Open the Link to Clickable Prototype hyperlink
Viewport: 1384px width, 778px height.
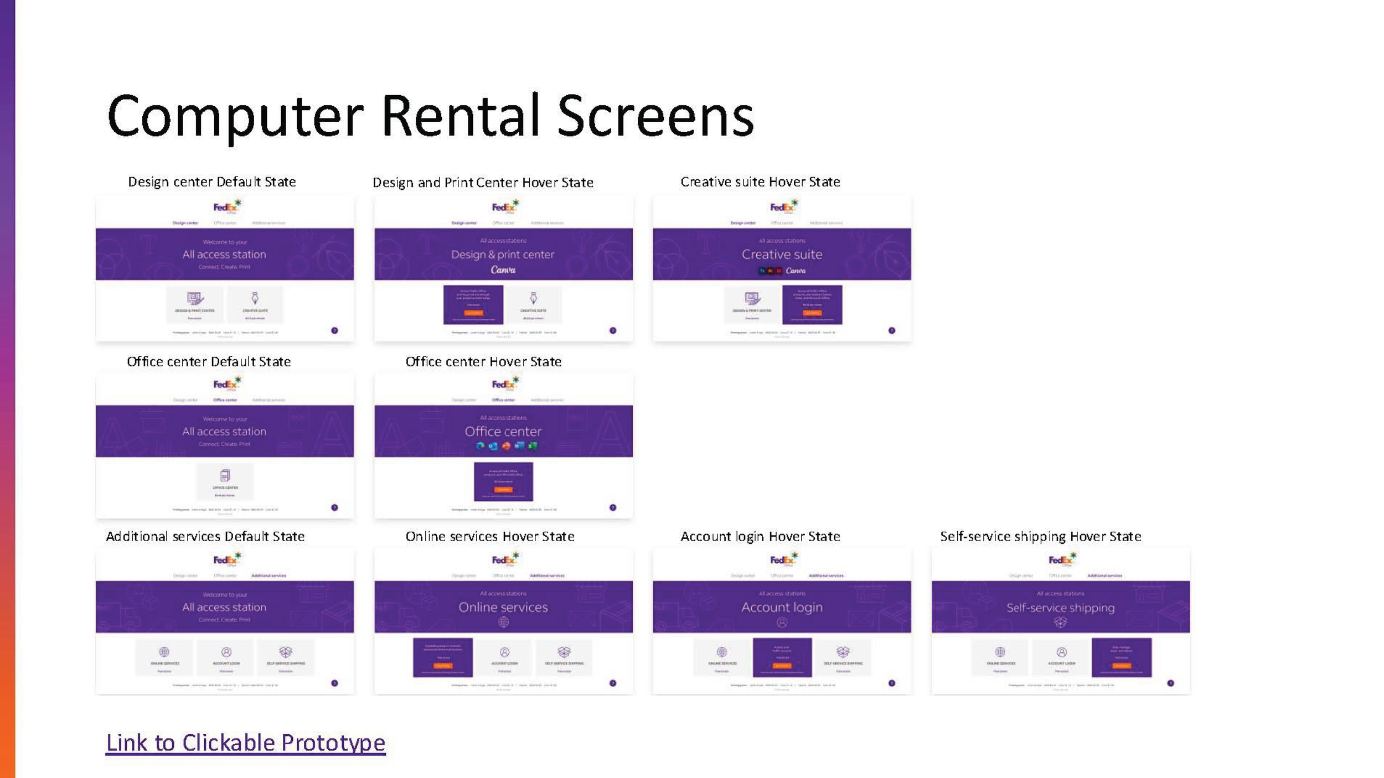click(245, 743)
